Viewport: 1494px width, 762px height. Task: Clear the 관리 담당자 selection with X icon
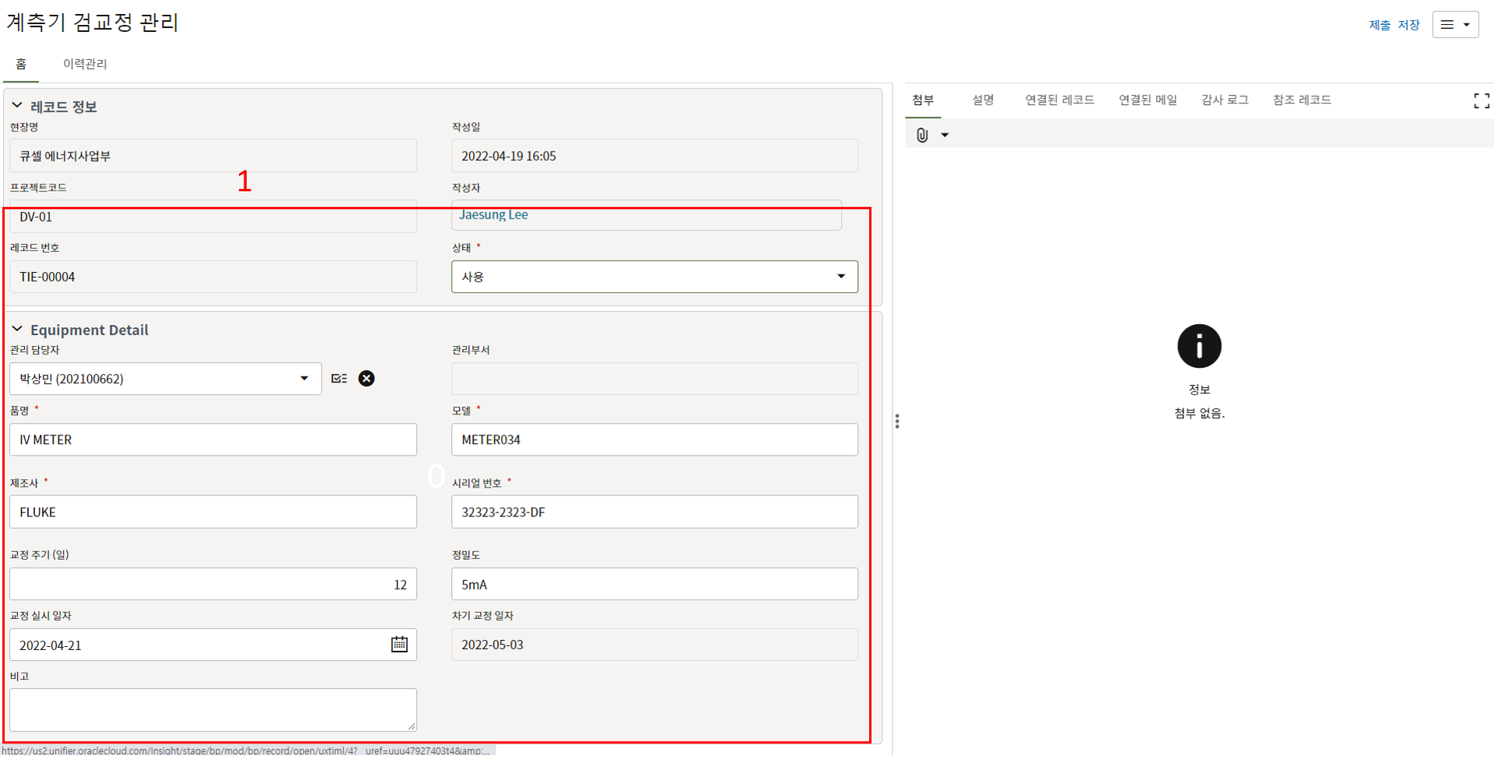click(366, 379)
